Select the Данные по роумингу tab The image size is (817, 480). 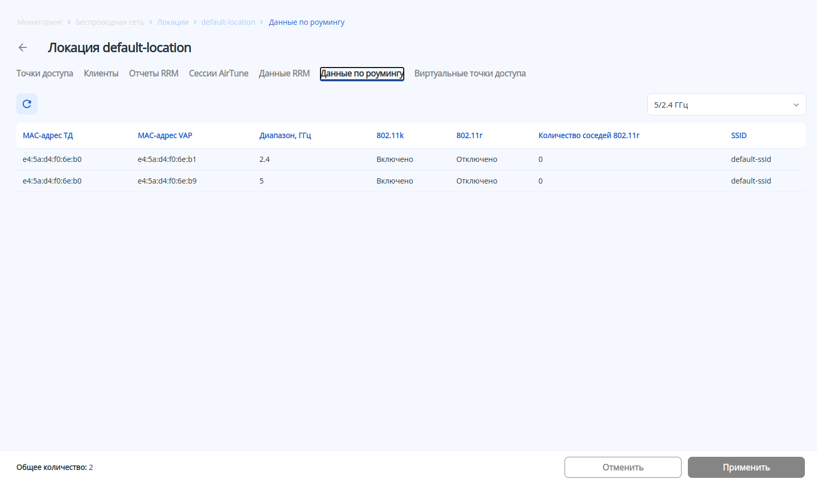[x=362, y=73]
